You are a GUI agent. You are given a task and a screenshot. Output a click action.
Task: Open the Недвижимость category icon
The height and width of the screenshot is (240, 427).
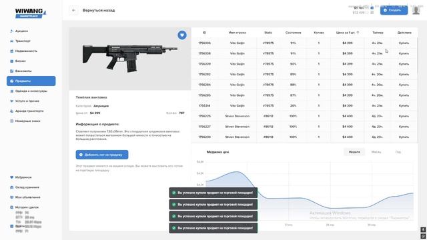point(12,51)
